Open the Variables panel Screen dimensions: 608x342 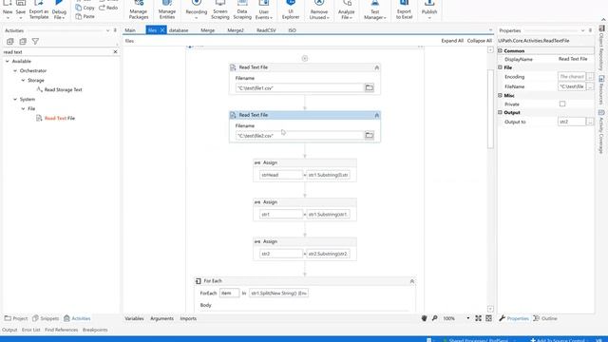[x=134, y=318]
